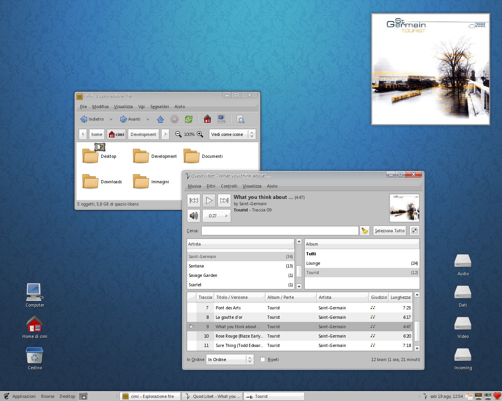502x401 pixels.
Task: Open the Indietro history dropdown arrow
Action: [x=111, y=119]
